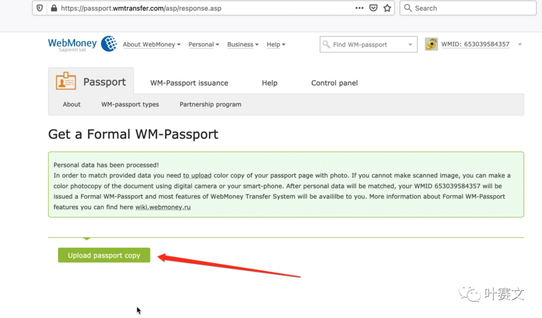Open the Help dropdown in top navigation

click(x=276, y=45)
